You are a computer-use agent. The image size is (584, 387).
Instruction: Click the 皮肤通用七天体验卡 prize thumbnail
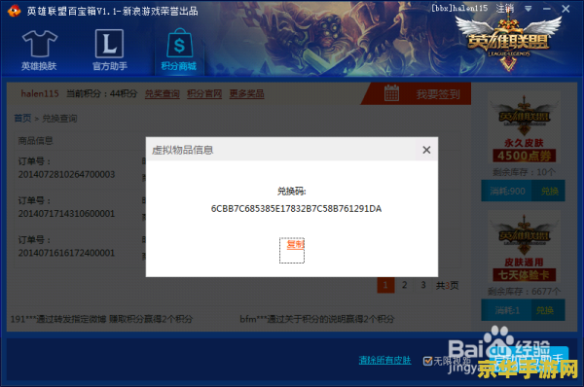[524, 247]
